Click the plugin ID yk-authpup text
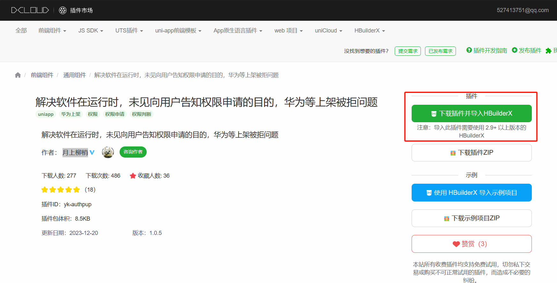This screenshot has height=283, width=557. (x=77, y=204)
